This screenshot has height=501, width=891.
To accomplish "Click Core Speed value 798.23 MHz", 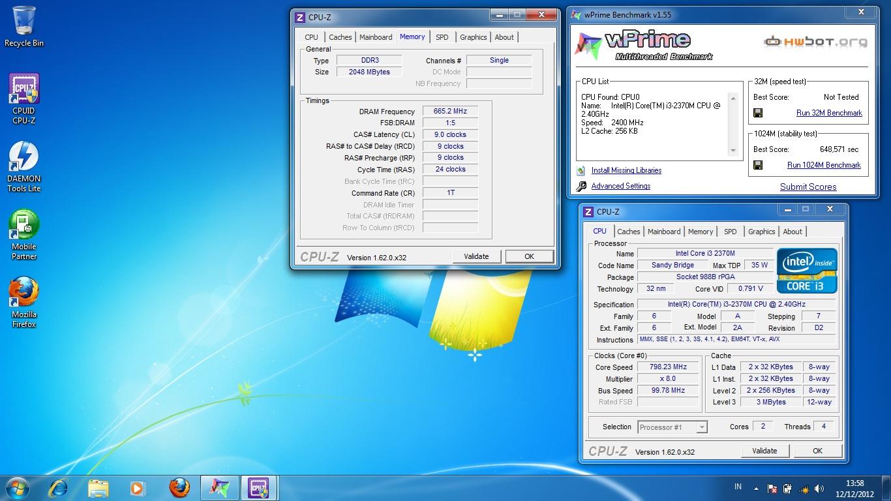I will 669,367.
